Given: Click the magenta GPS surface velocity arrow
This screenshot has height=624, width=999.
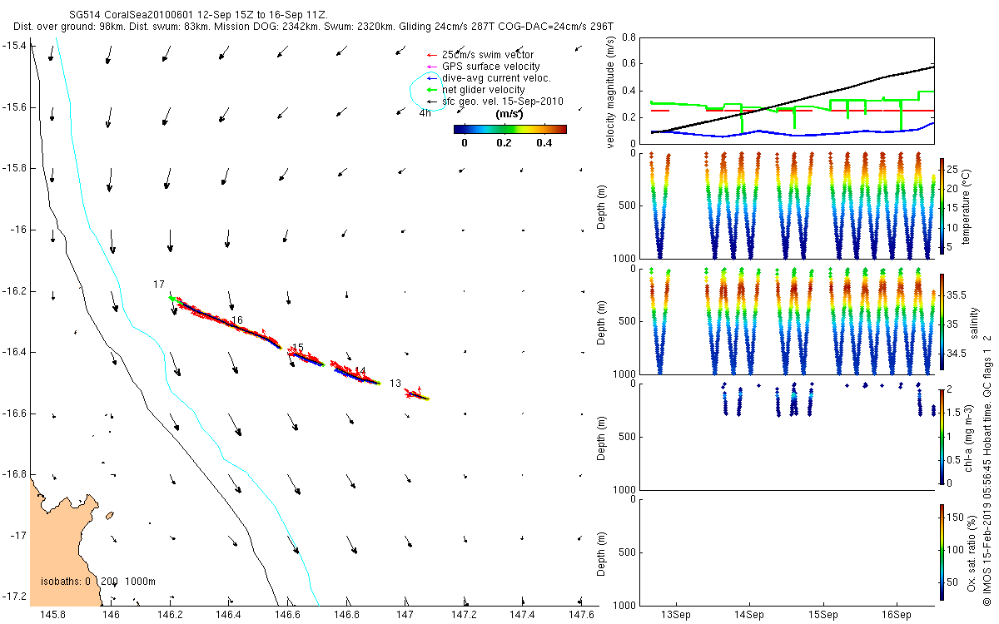Looking at the screenshot, I should pyautogui.click(x=430, y=67).
